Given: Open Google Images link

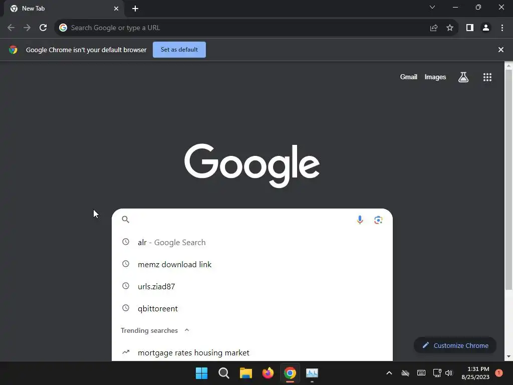Looking at the screenshot, I should pos(435,77).
